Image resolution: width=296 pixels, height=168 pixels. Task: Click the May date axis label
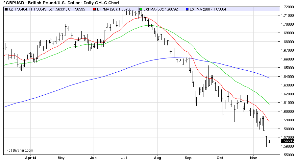tap(61, 157)
